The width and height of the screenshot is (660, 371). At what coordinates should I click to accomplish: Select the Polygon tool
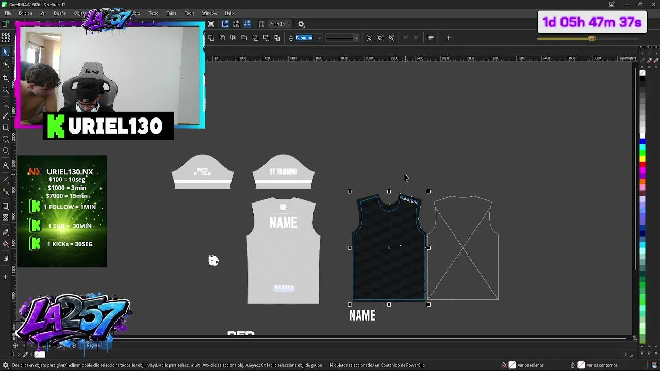point(6,151)
